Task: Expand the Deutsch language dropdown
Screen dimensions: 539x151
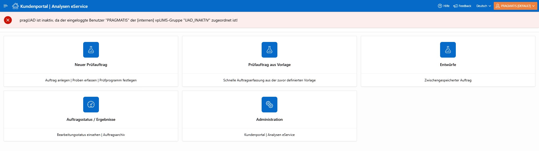Action: click(483, 6)
